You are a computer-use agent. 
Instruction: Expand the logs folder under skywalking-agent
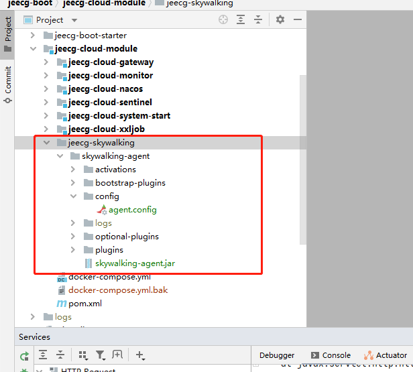tap(73, 223)
